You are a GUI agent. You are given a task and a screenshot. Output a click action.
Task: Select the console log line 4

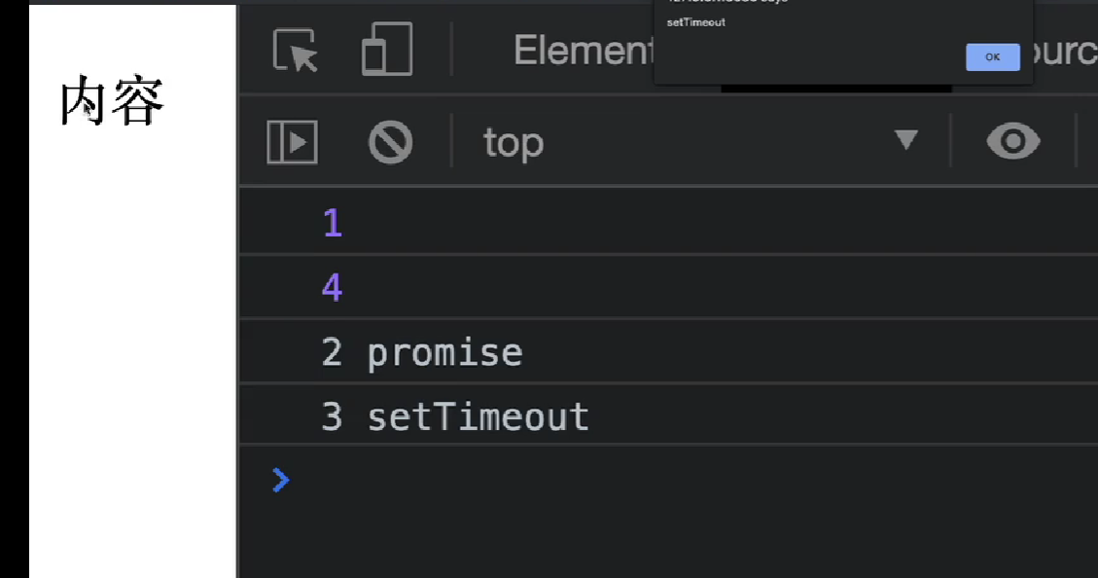669,286
